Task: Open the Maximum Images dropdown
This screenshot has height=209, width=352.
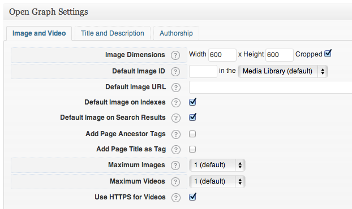Action: tap(217, 165)
